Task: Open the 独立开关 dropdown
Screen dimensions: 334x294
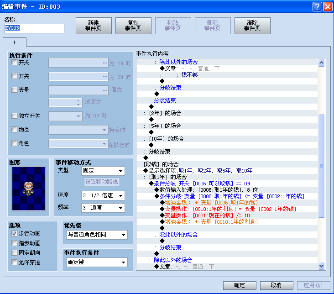Action: [65, 116]
